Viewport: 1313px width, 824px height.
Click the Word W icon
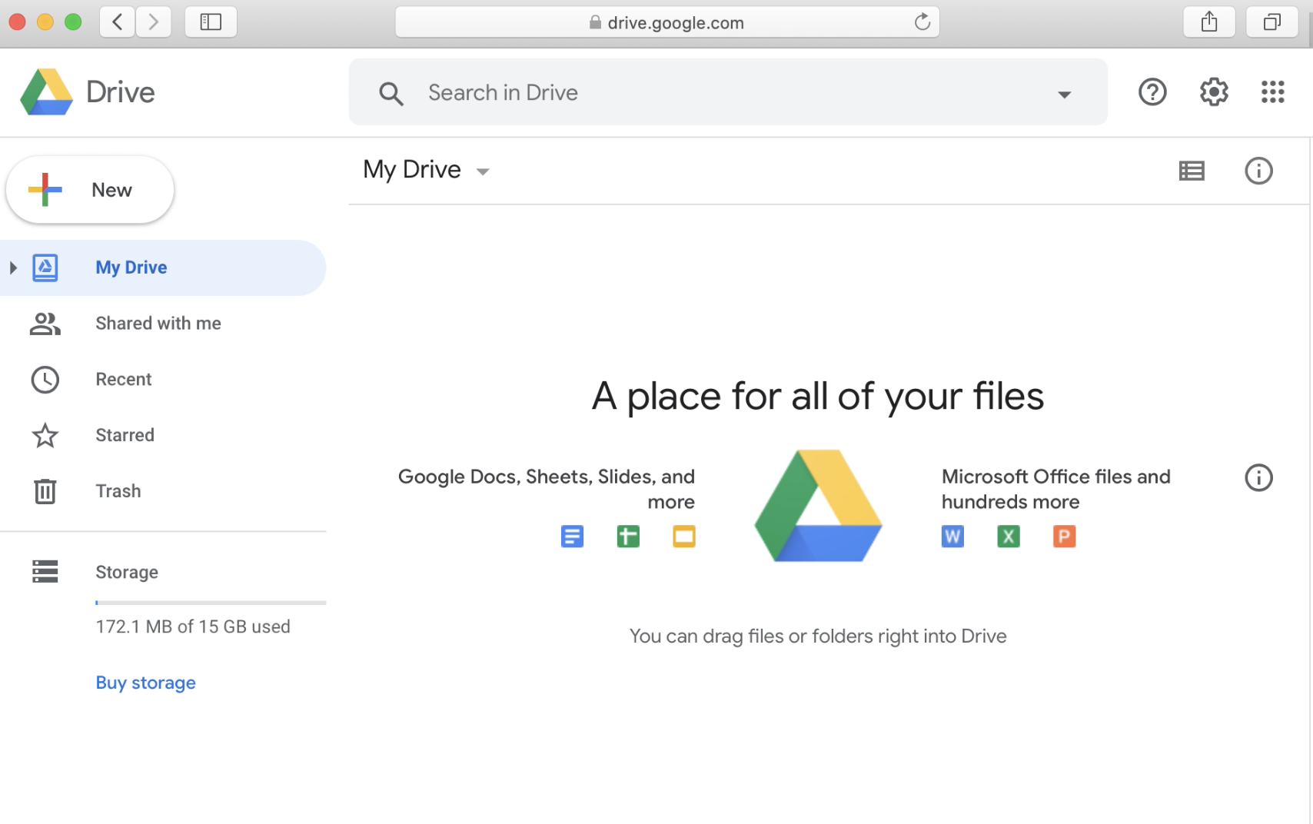tap(952, 536)
